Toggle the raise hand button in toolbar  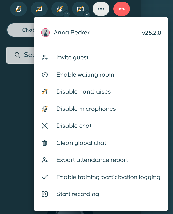(19, 9)
